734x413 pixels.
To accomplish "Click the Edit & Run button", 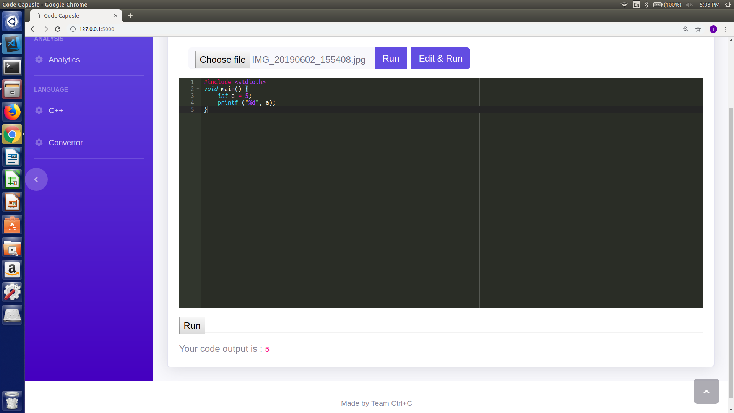I will [440, 59].
